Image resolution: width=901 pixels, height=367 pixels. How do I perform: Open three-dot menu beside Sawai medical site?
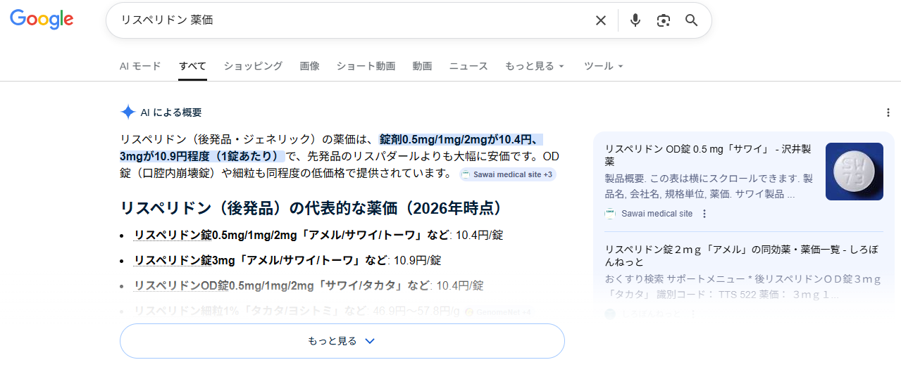point(704,214)
